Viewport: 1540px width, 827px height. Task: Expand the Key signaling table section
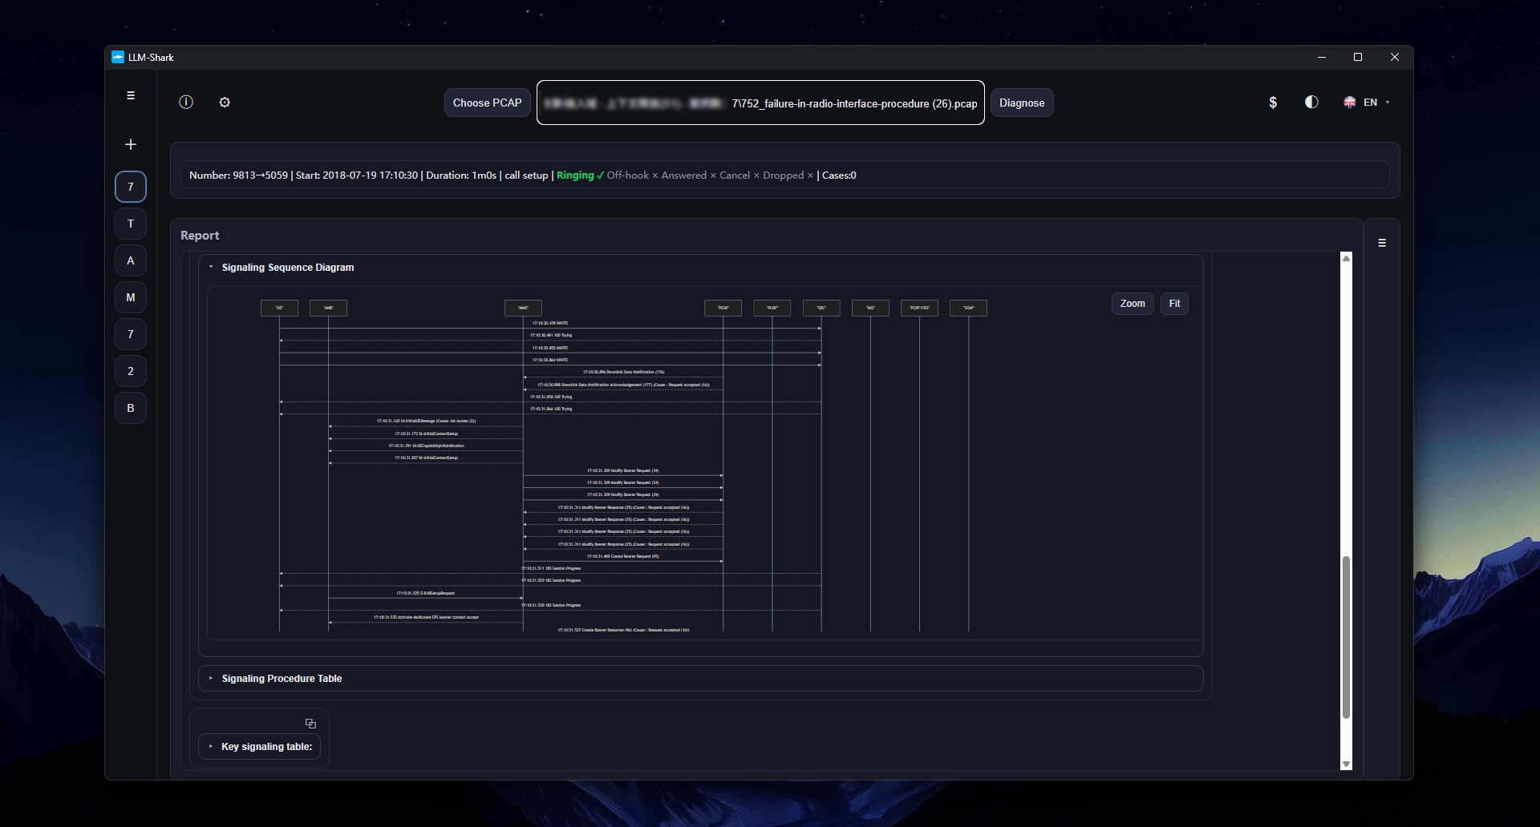click(266, 747)
